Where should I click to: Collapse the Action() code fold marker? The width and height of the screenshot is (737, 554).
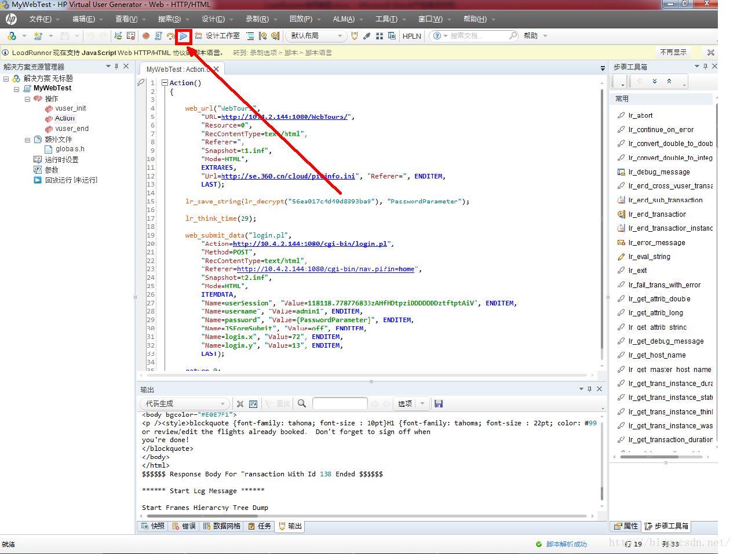pyautogui.click(x=165, y=83)
